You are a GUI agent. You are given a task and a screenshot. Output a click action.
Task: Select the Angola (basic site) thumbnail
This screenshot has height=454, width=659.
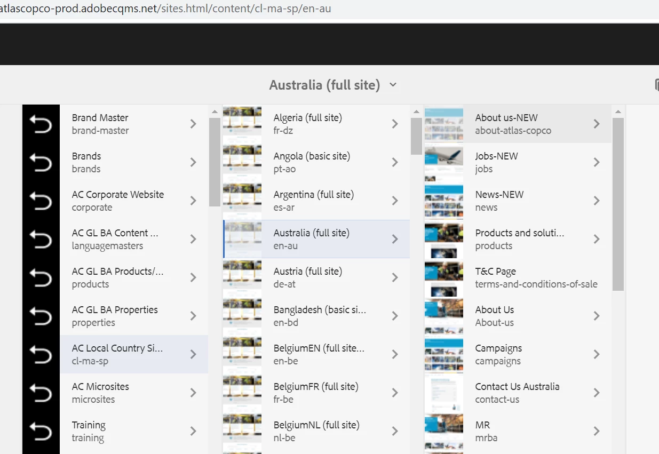242,162
